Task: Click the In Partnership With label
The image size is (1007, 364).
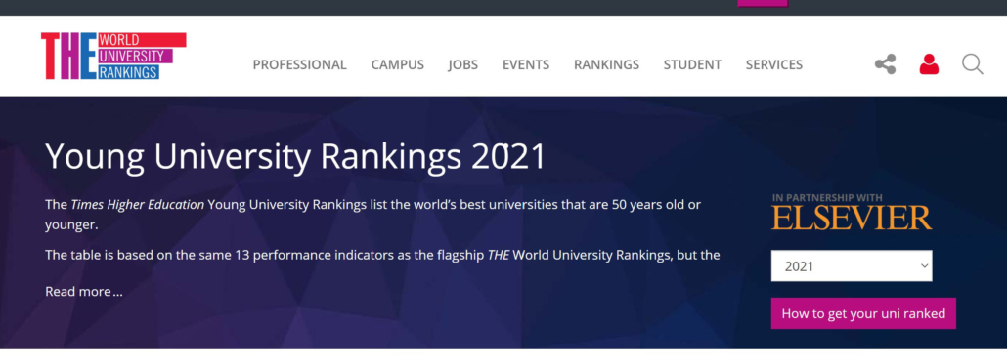Action: (827, 198)
